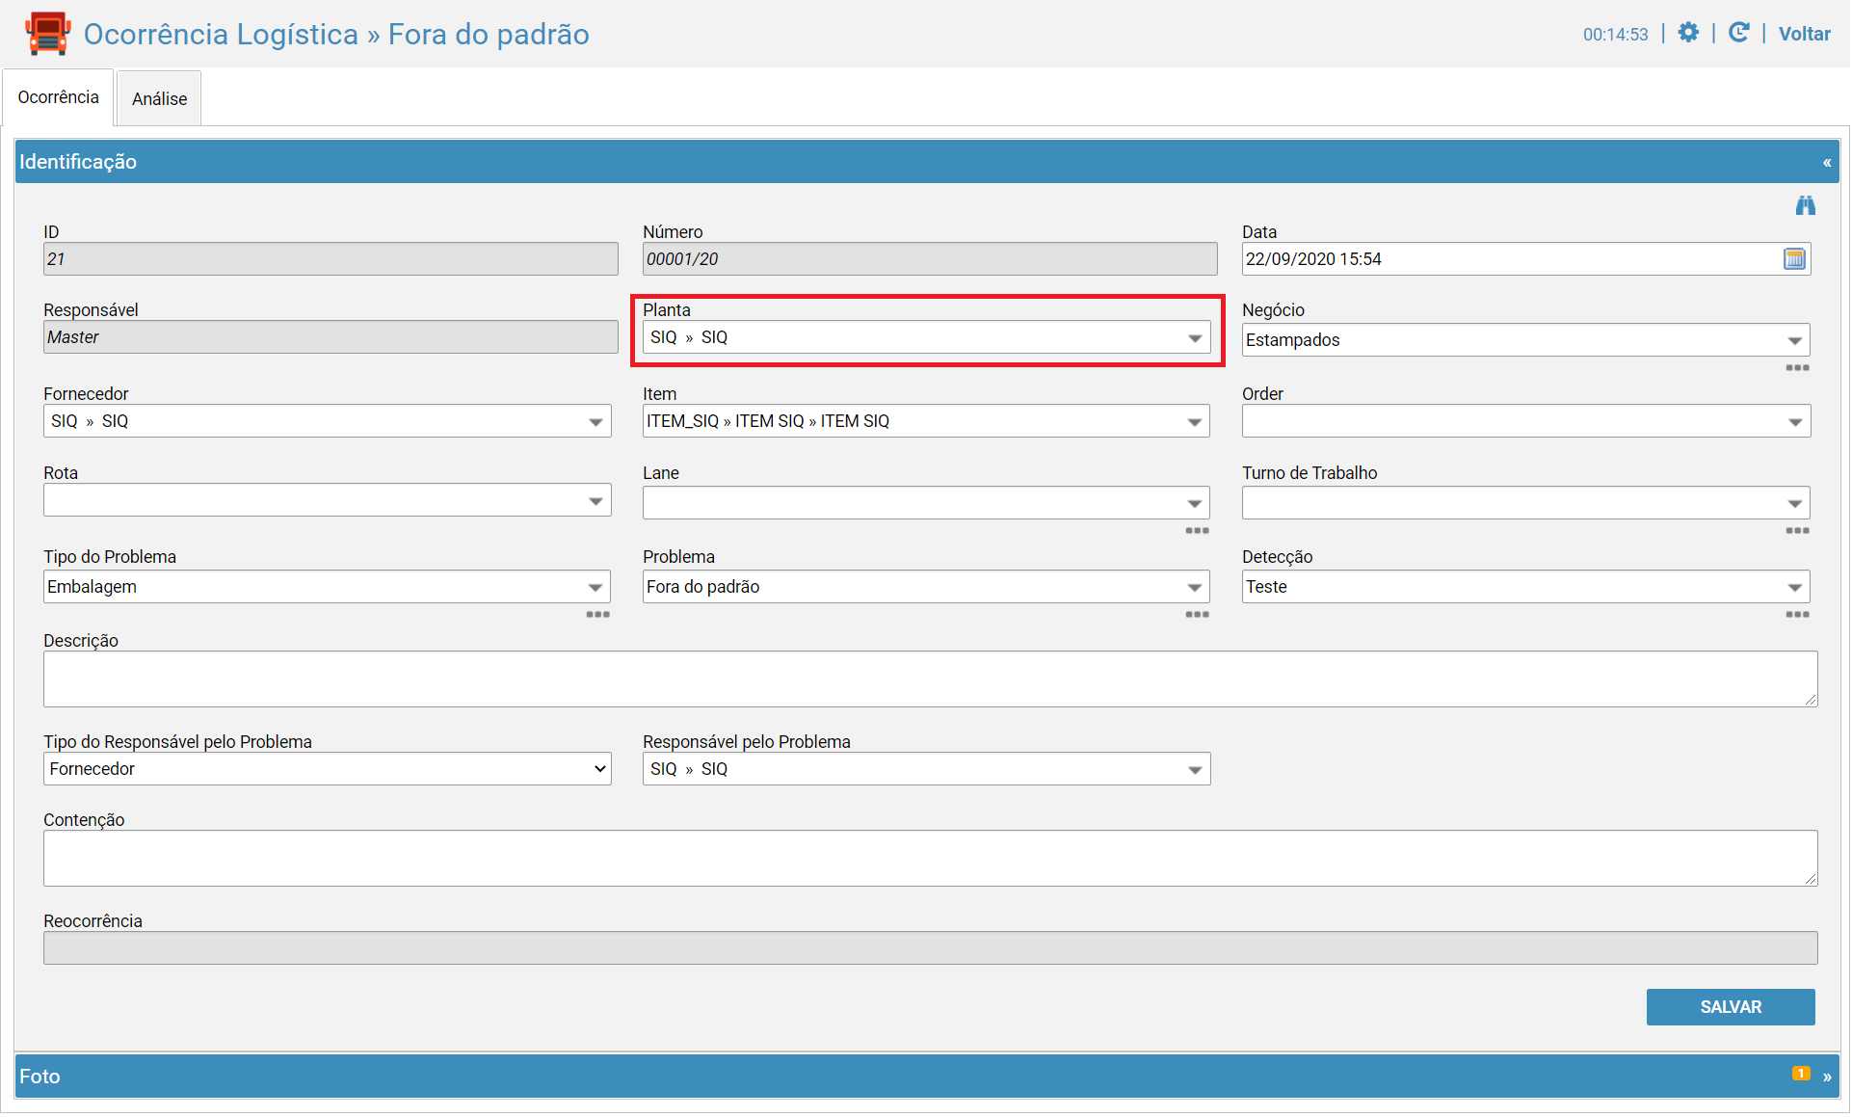
Task: Click ellipsis under Turno de Trabalho
Action: click(x=1797, y=531)
